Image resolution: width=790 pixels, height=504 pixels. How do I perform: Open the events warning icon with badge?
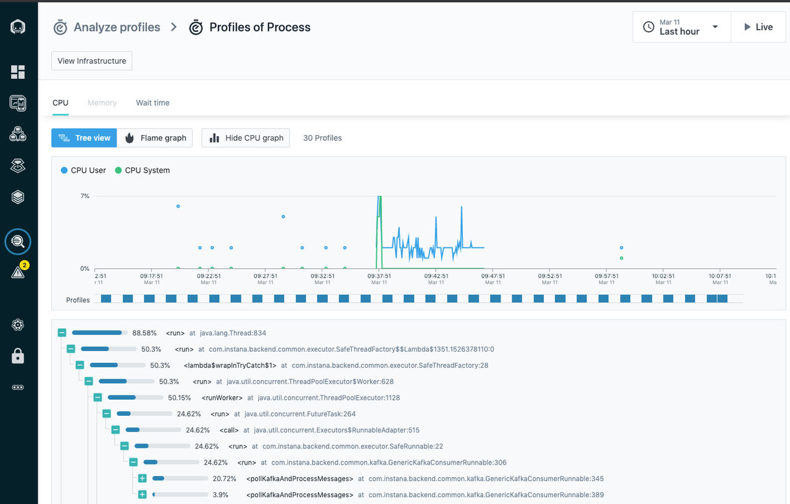click(x=18, y=271)
